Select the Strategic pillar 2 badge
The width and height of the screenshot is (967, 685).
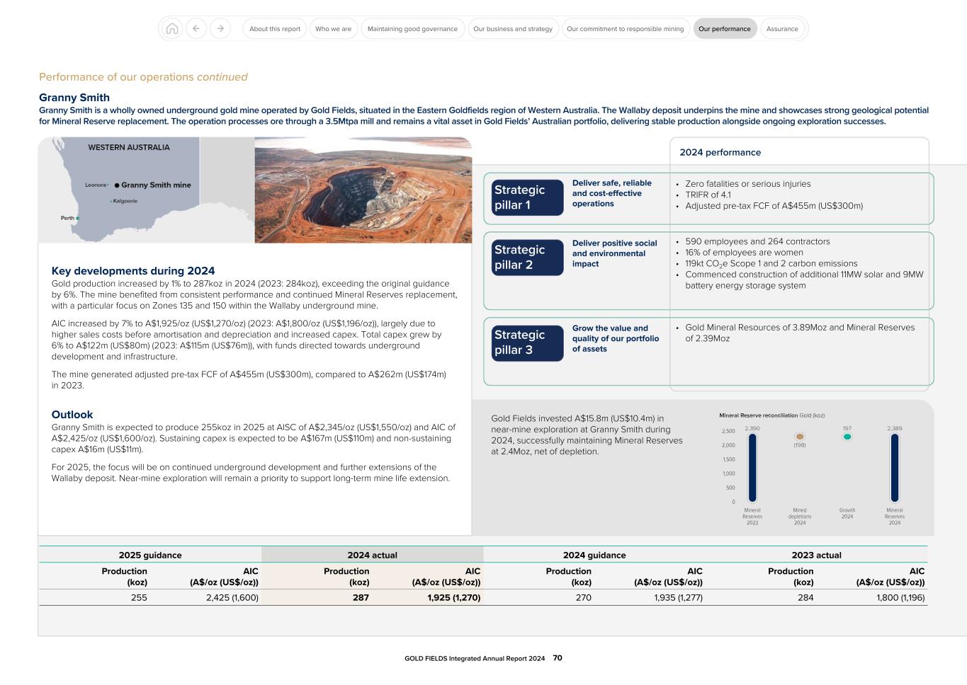pos(527,257)
